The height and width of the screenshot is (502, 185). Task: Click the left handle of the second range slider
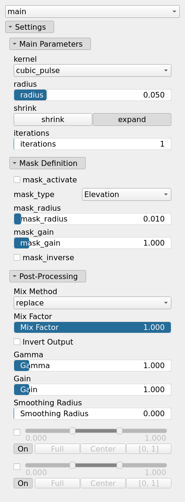click(x=72, y=465)
